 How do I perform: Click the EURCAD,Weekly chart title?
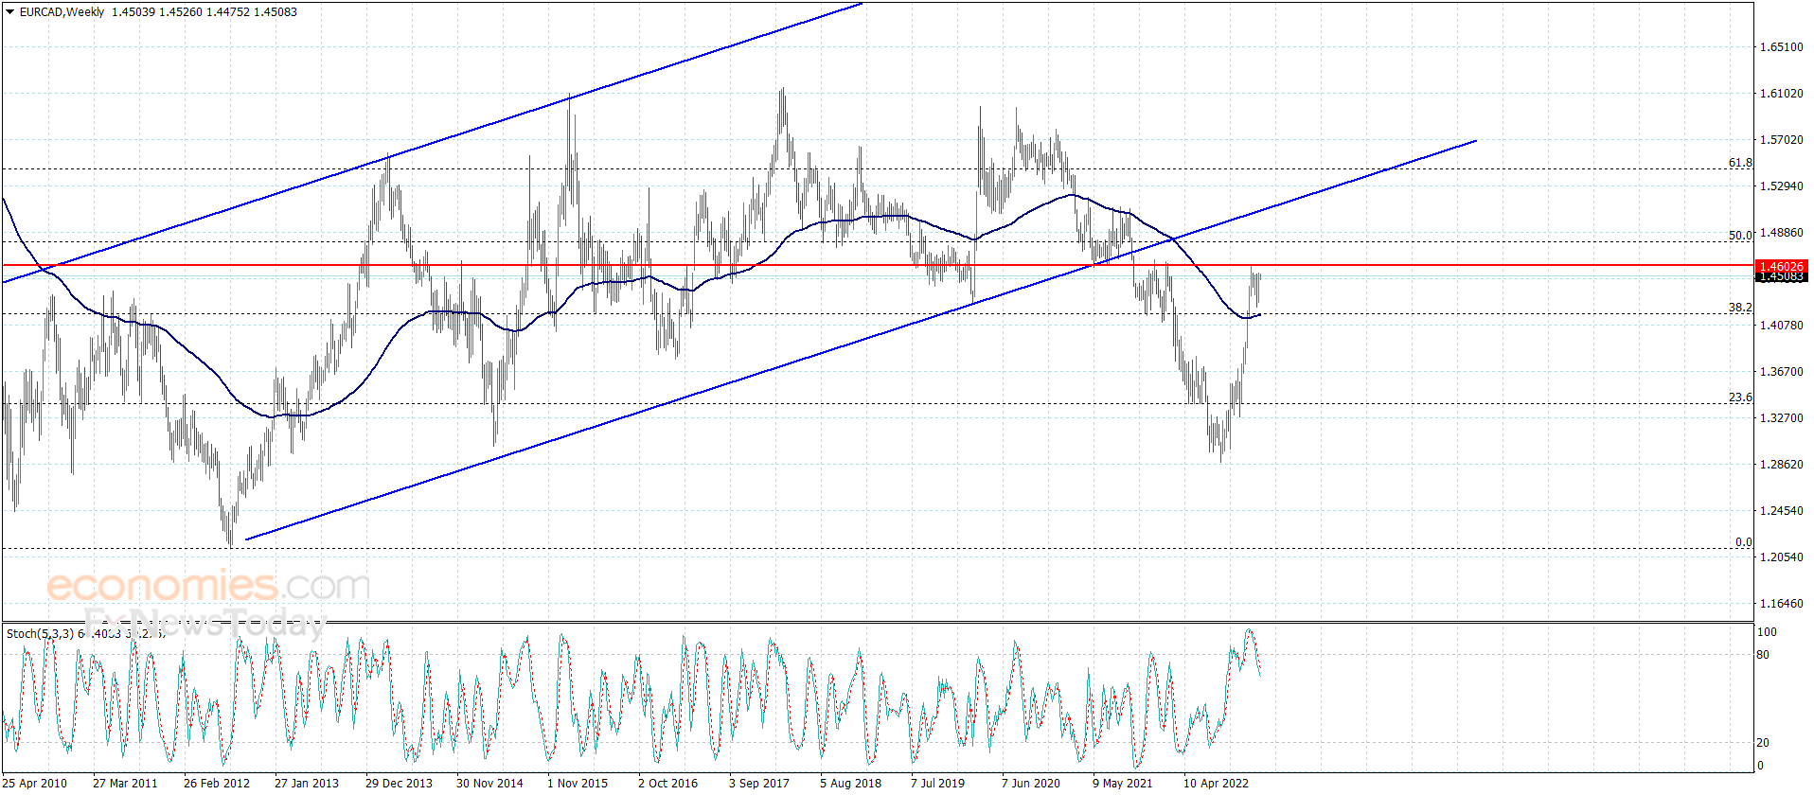[62, 12]
